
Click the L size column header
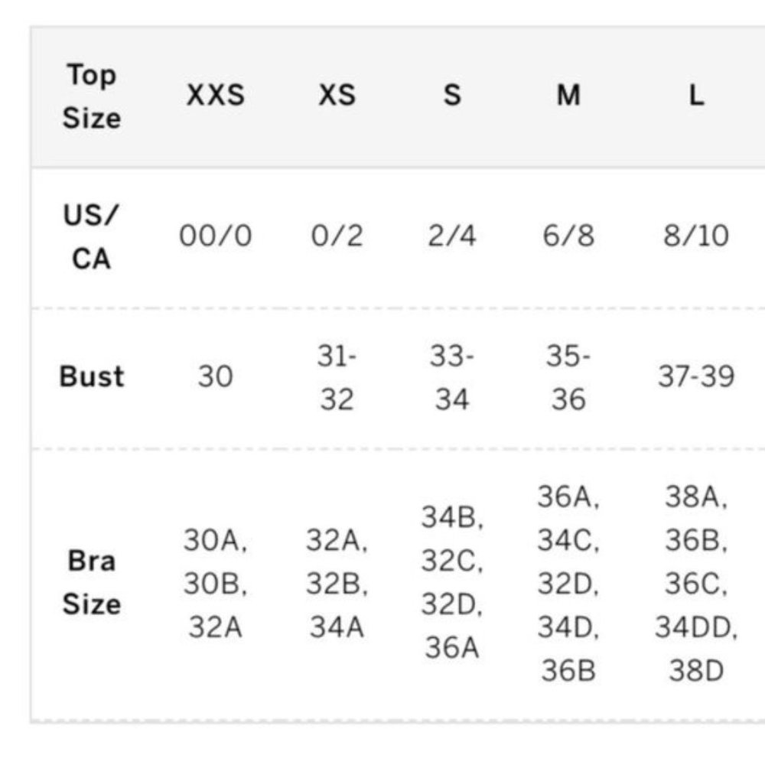(x=696, y=95)
